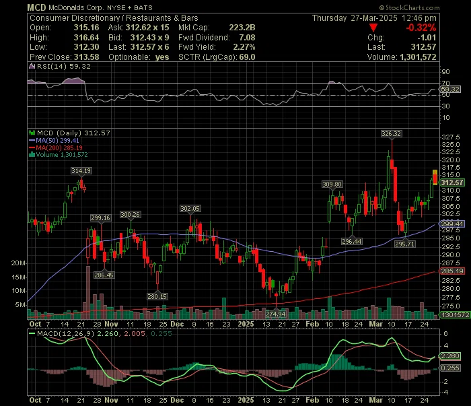
Task: Click the MCD (Daily) 312.57 legend text
Action: (x=73, y=133)
